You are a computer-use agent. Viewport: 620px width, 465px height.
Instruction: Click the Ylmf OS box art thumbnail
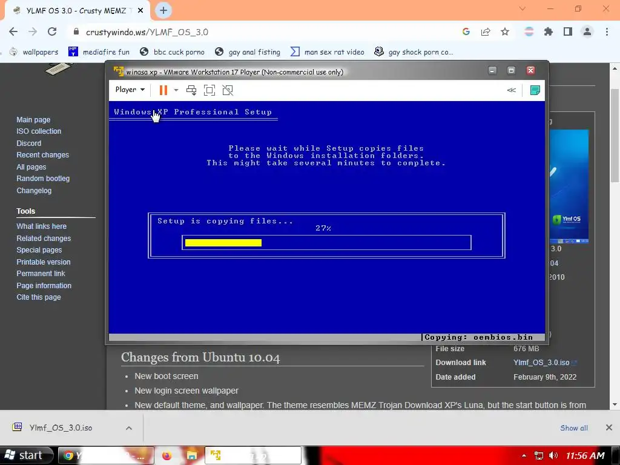(569, 186)
